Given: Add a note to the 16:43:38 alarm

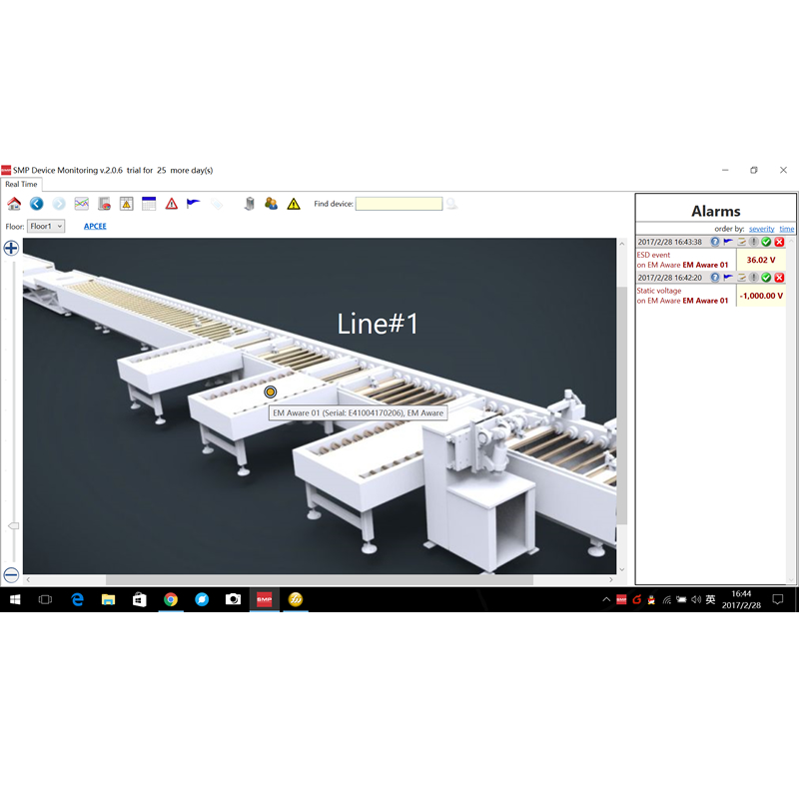Looking at the screenshot, I should (x=741, y=242).
